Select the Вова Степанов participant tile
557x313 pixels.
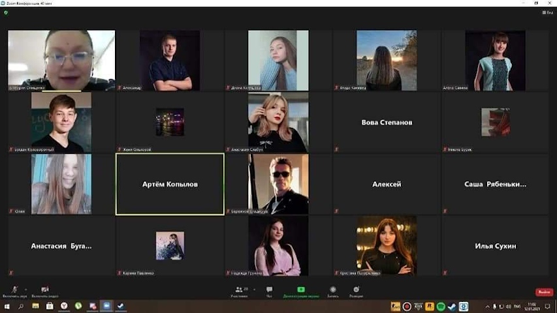click(387, 123)
